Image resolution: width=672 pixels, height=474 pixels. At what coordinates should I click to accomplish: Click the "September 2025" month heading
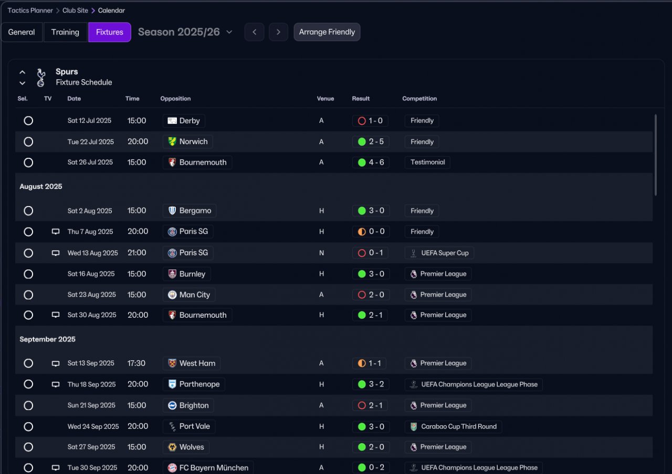coord(47,339)
